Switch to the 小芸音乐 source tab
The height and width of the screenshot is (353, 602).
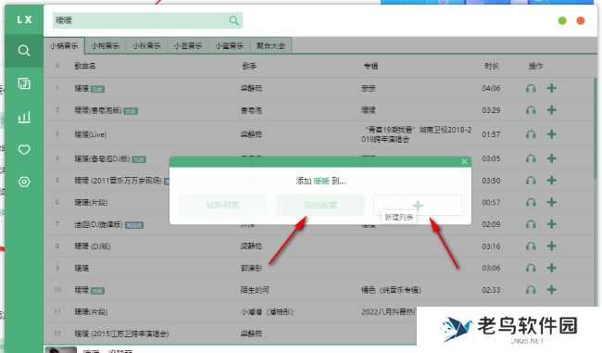tap(188, 45)
